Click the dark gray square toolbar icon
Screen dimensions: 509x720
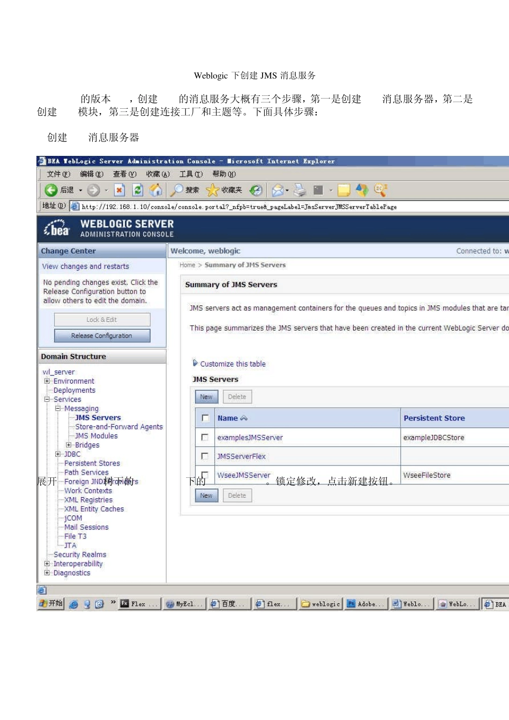click(x=318, y=190)
